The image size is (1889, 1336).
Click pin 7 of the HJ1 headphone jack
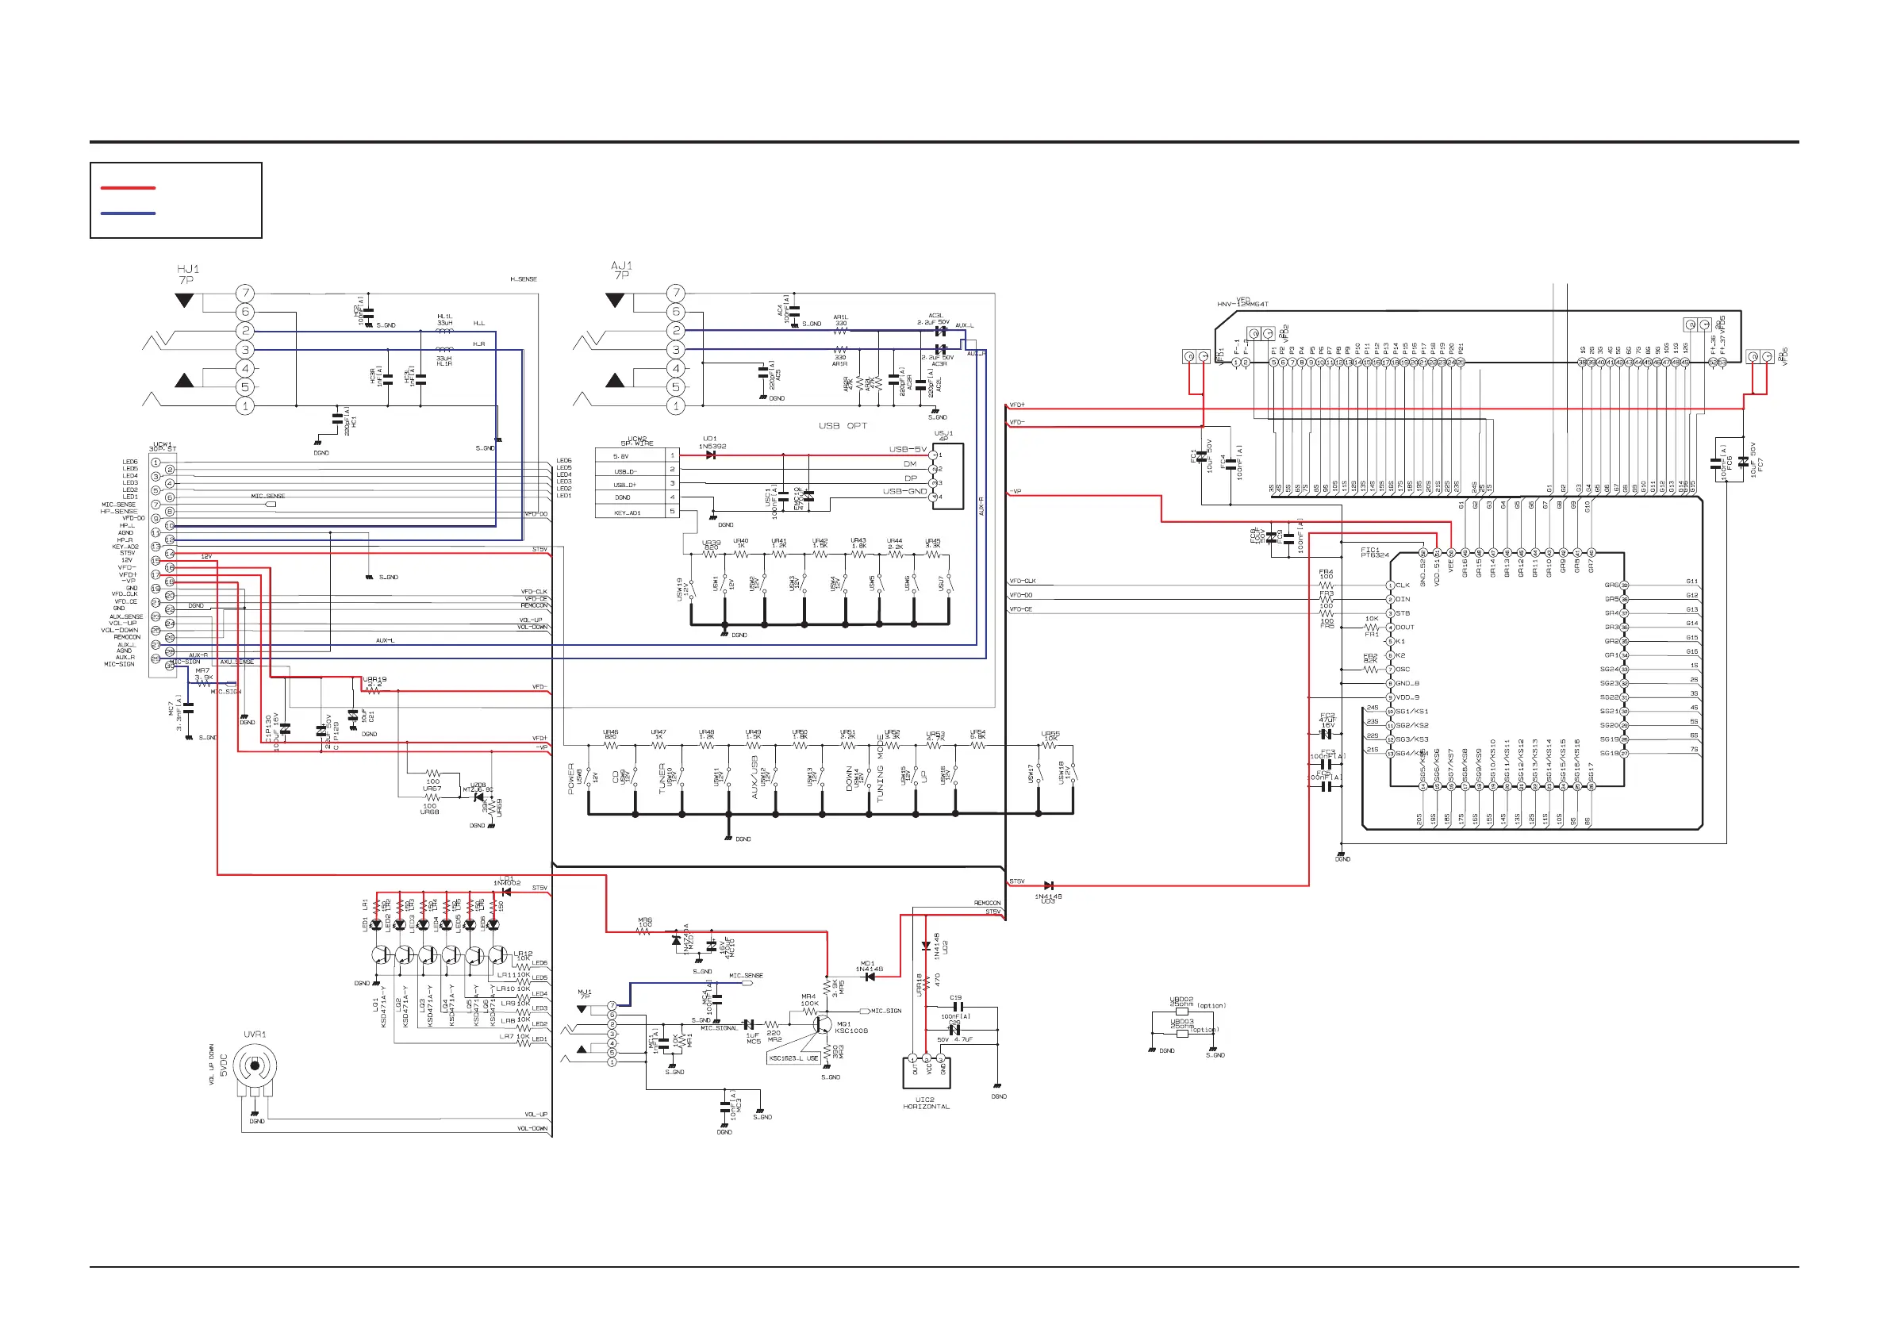click(244, 293)
